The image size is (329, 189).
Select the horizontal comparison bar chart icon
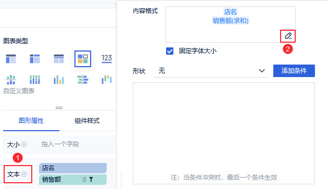click(x=83, y=80)
